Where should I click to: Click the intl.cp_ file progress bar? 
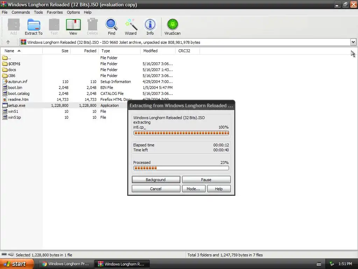tap(181, 133)
